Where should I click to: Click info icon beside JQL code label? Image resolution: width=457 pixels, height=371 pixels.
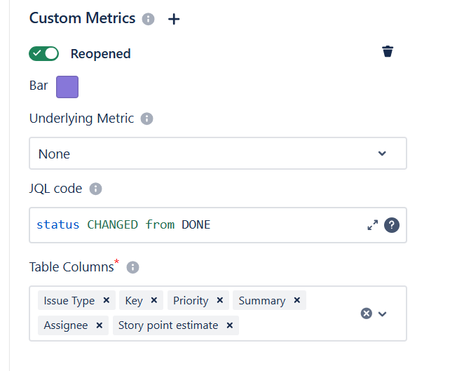tap(96, 189)
